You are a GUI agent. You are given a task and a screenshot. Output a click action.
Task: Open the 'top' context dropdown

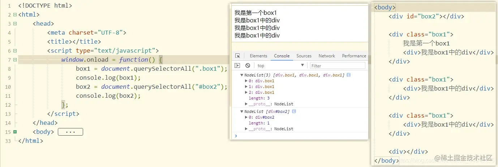coord(281,66)
